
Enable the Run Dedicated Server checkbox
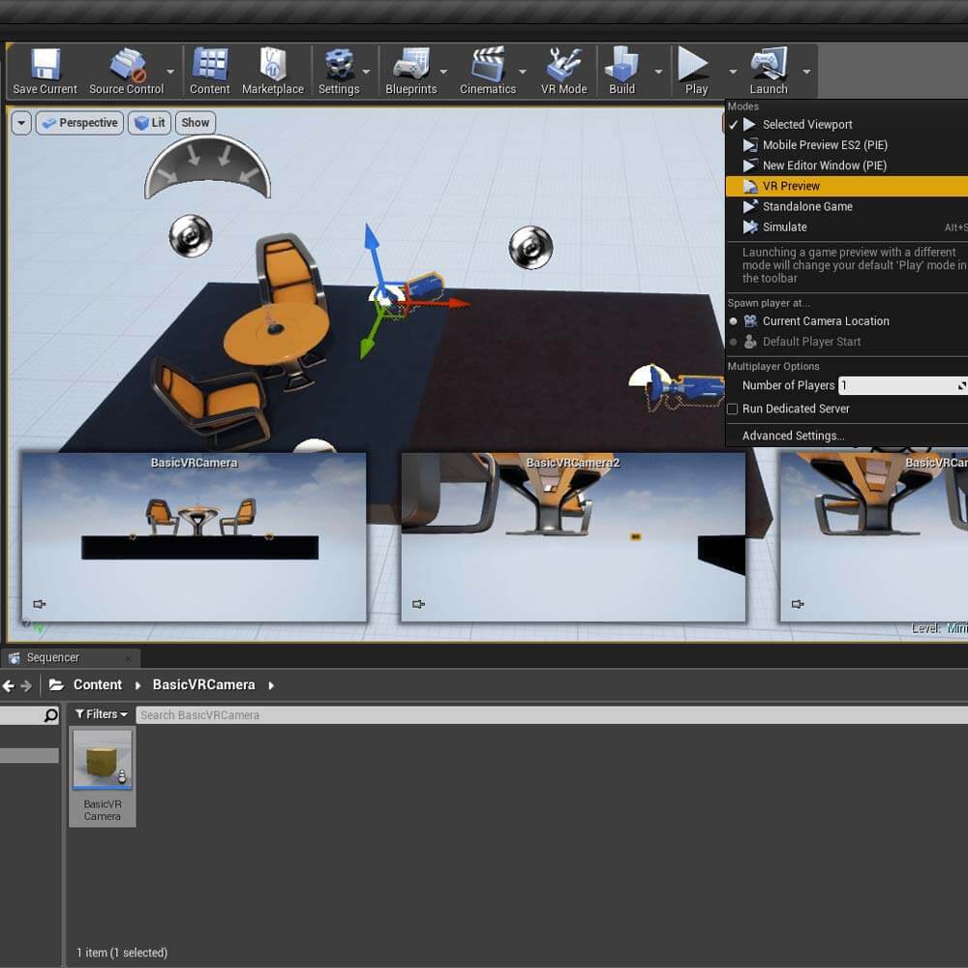733,409
